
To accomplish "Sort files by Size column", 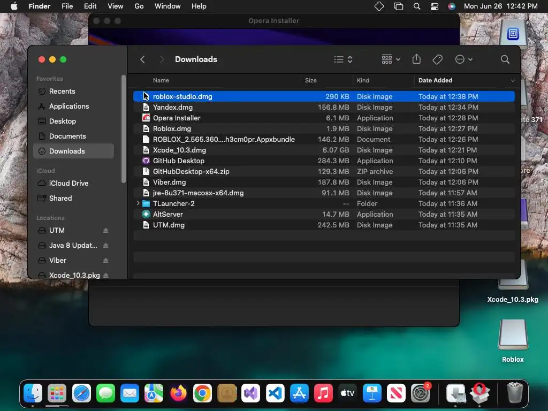I will (310, 80).
